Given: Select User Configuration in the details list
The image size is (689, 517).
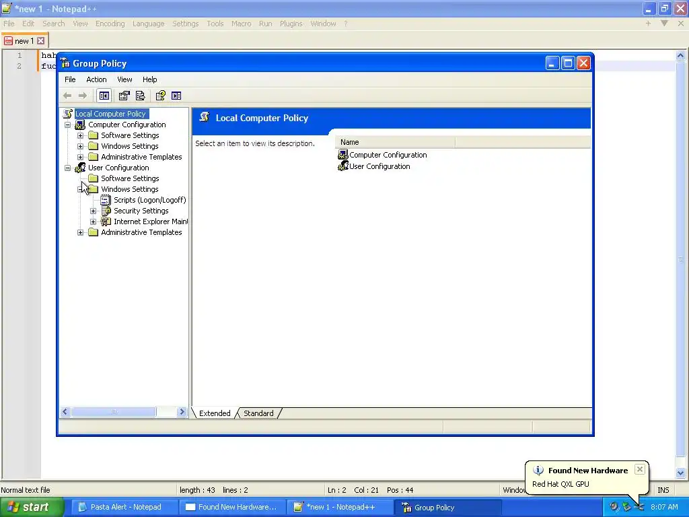Looking at the screenshot, I should click(x=379, y=166).
